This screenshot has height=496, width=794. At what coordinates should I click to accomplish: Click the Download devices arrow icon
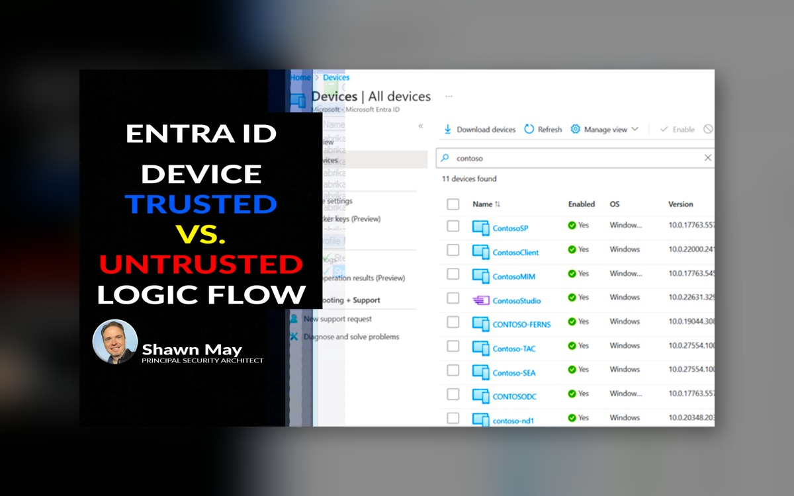pos(448,129)
